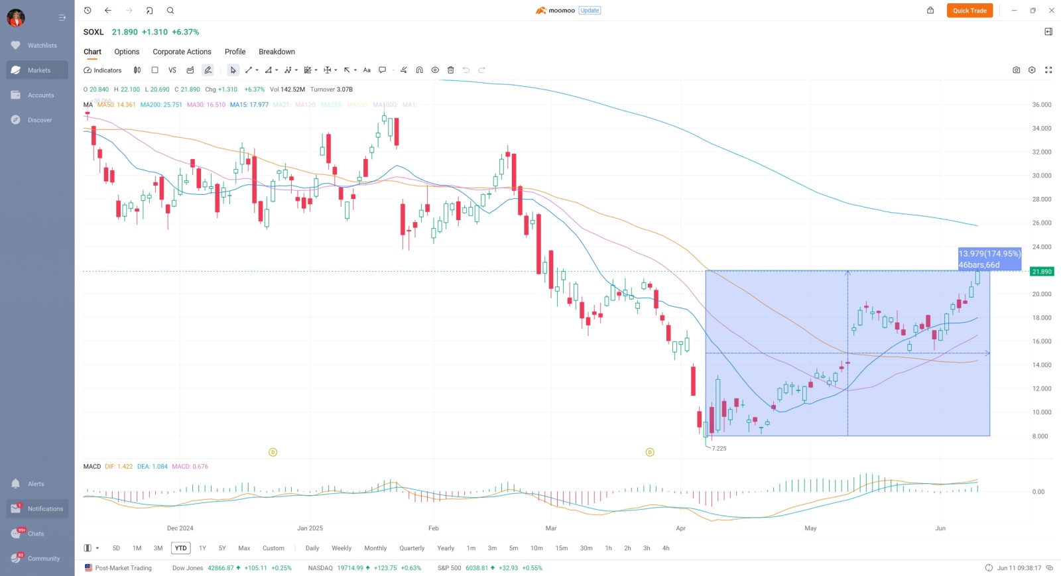Viewport: 1061px width, 576px height.
Task: Click the 21.890 current price label
Action: pyautogui.click(x=1042, y=272)
